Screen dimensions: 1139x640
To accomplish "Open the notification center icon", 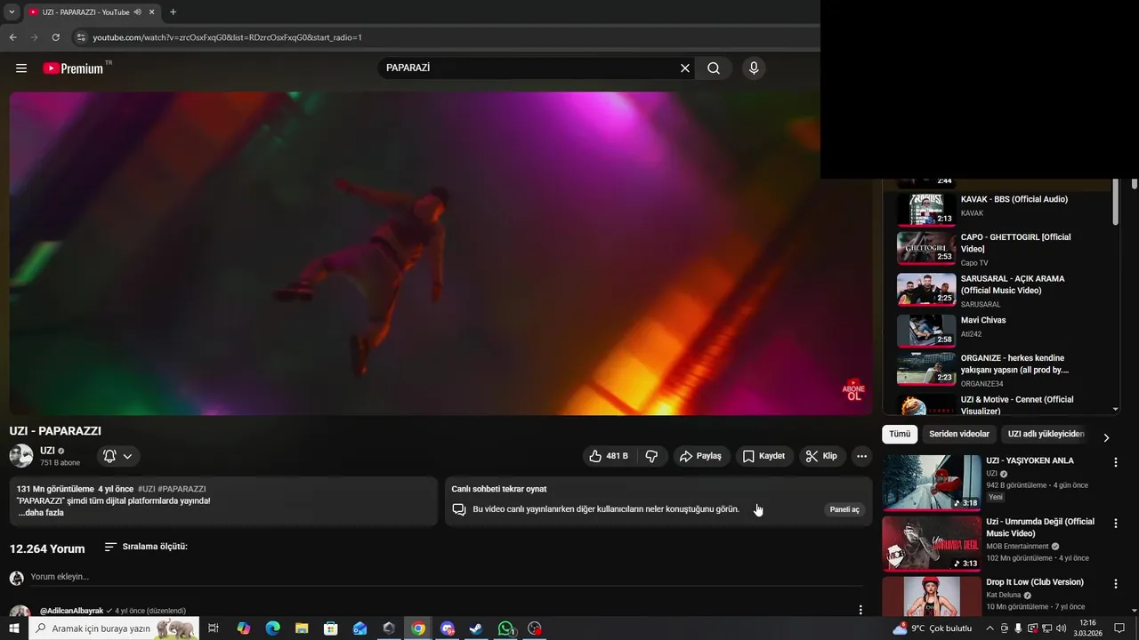I will 1120,628.
